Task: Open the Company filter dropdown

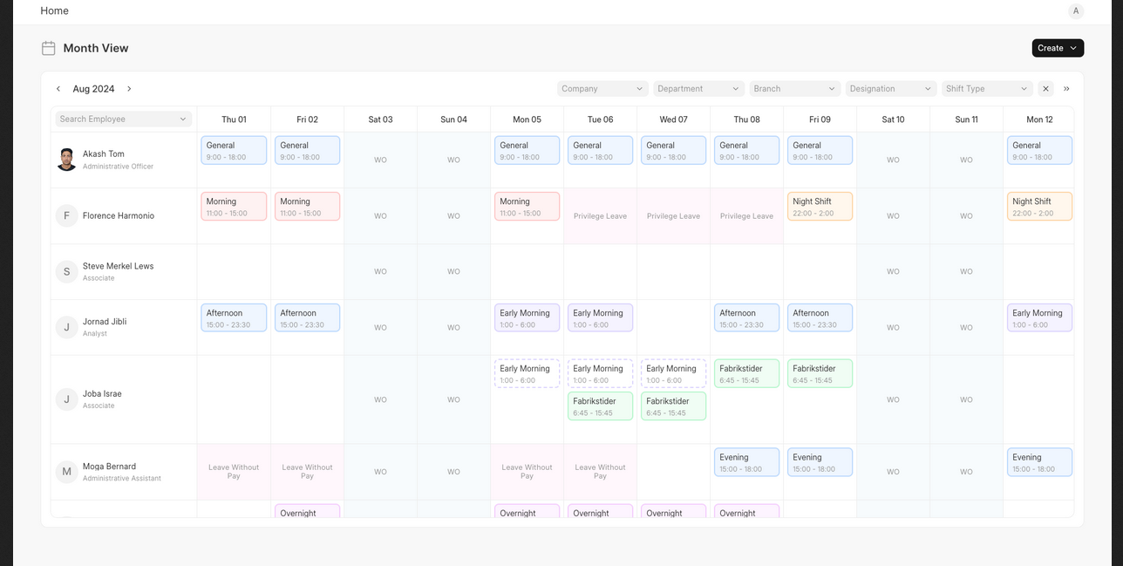Action: click(x=602, y=89)
